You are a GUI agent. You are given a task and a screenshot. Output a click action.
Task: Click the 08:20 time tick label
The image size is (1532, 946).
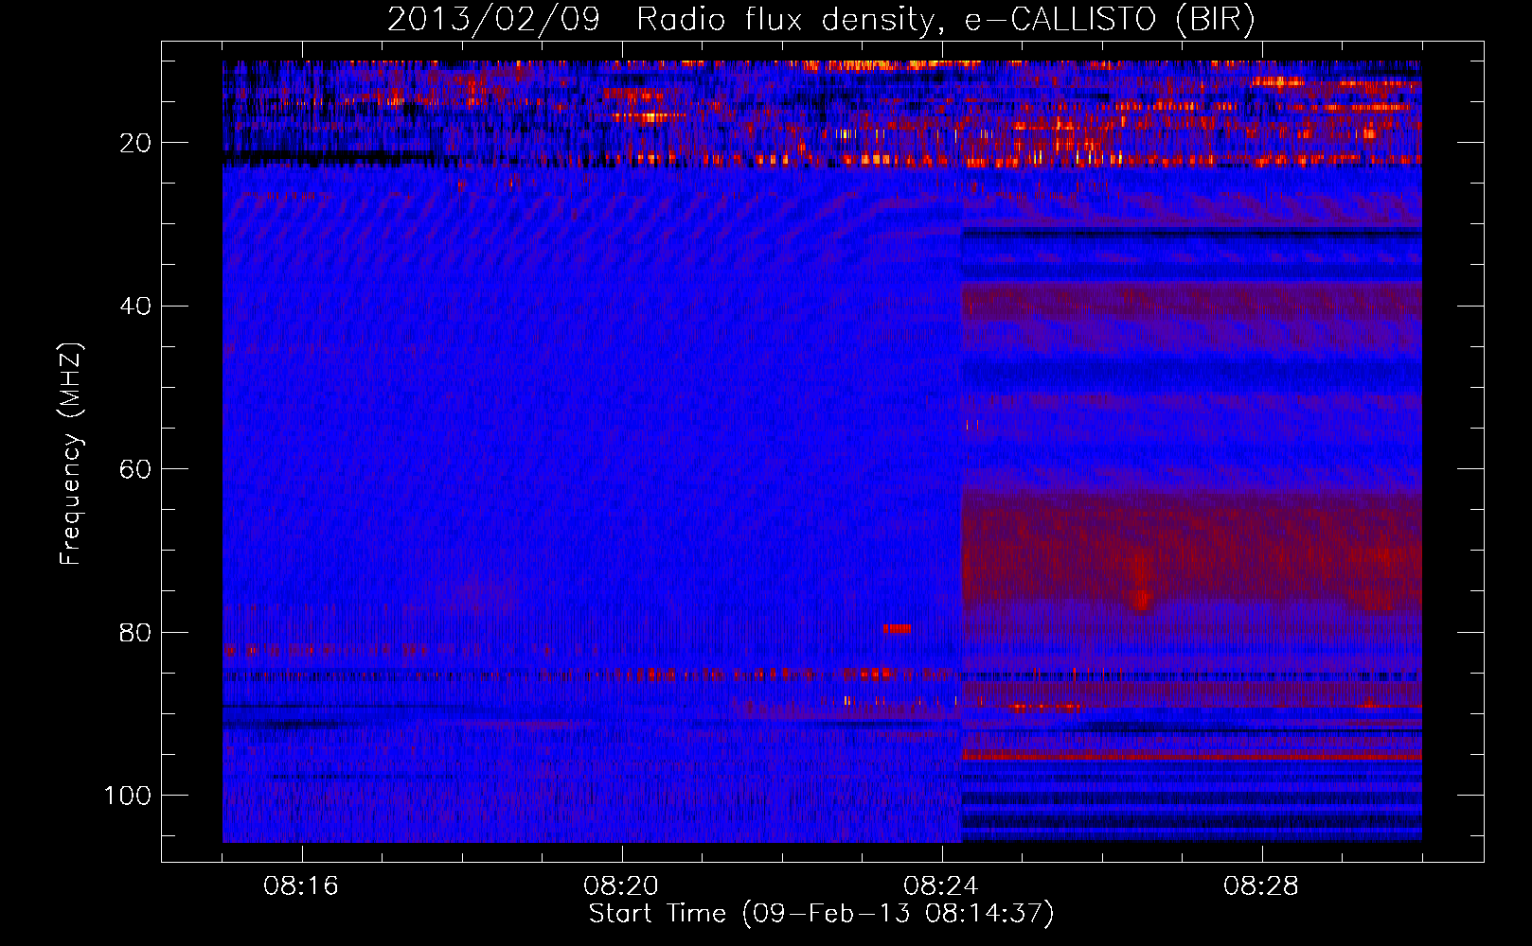click(x=621, y=886)
